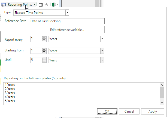The image size is (167, 118).
Task: Expand the Type dropdown
Action: pyautogui.click(x=67, y=12)
